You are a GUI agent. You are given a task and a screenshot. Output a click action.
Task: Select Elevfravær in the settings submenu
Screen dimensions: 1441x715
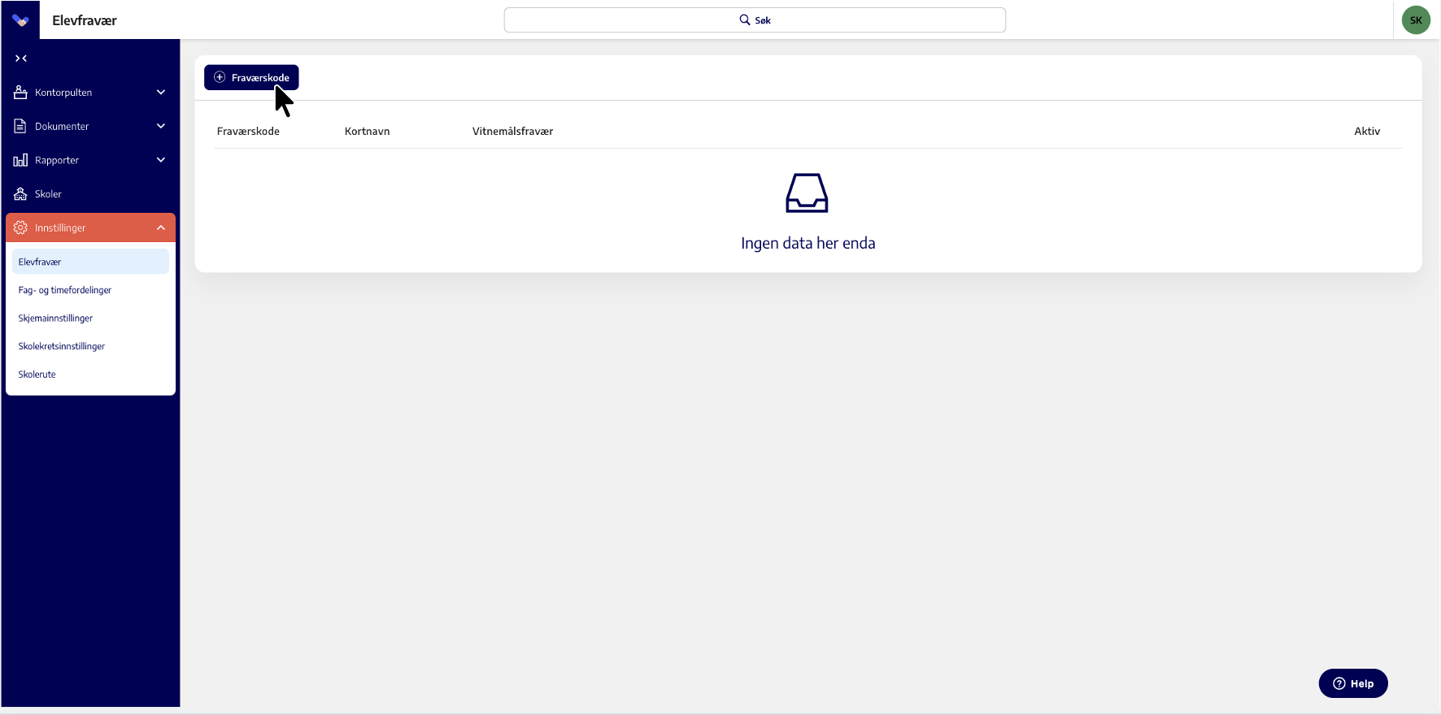tap(40, 262)
